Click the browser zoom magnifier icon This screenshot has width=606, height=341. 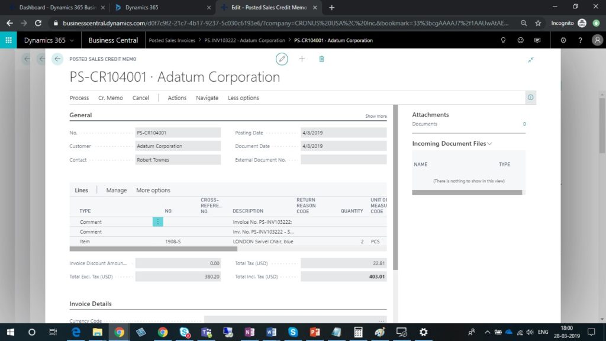[x=524, y=23]
